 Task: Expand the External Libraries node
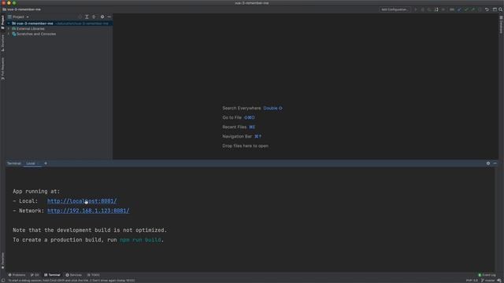point(9,28)
